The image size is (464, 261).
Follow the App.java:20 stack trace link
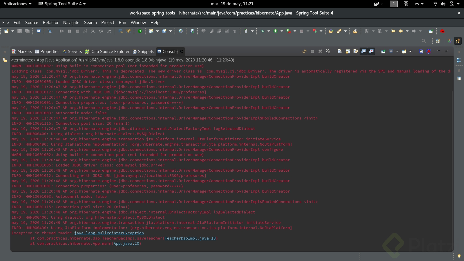tap(126, 244)
